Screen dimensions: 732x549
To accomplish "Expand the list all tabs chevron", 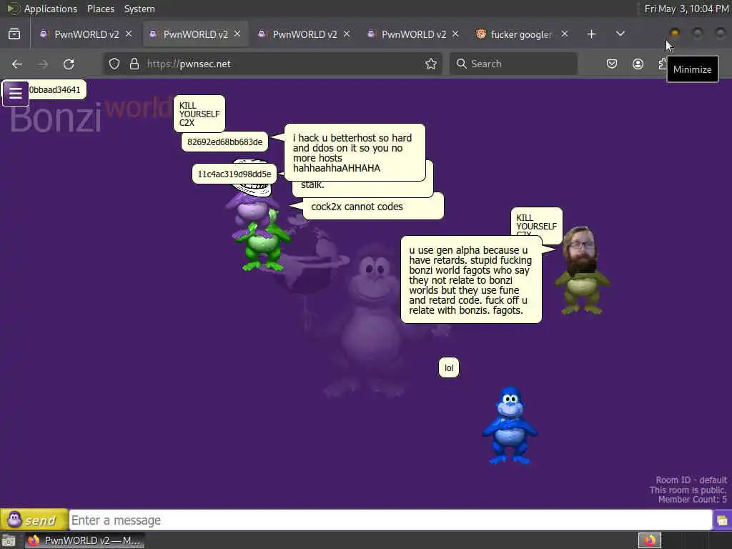I will (x=620, y=34).
